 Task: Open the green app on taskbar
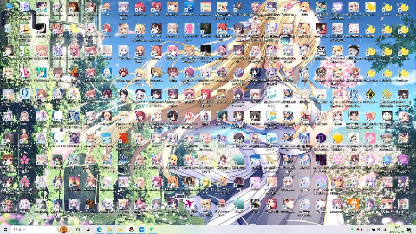[152, 229]
